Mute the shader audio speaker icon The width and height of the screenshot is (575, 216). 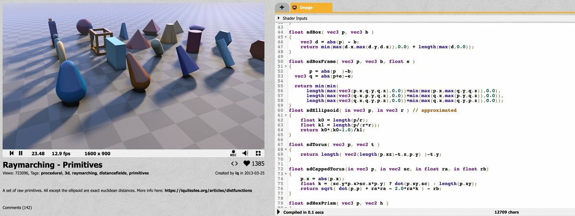point(245,153)
